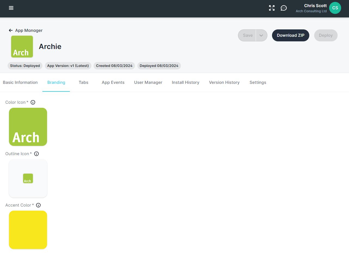Click the CS user avatar
Screen dimensions: 349x255
coord(335,8)
